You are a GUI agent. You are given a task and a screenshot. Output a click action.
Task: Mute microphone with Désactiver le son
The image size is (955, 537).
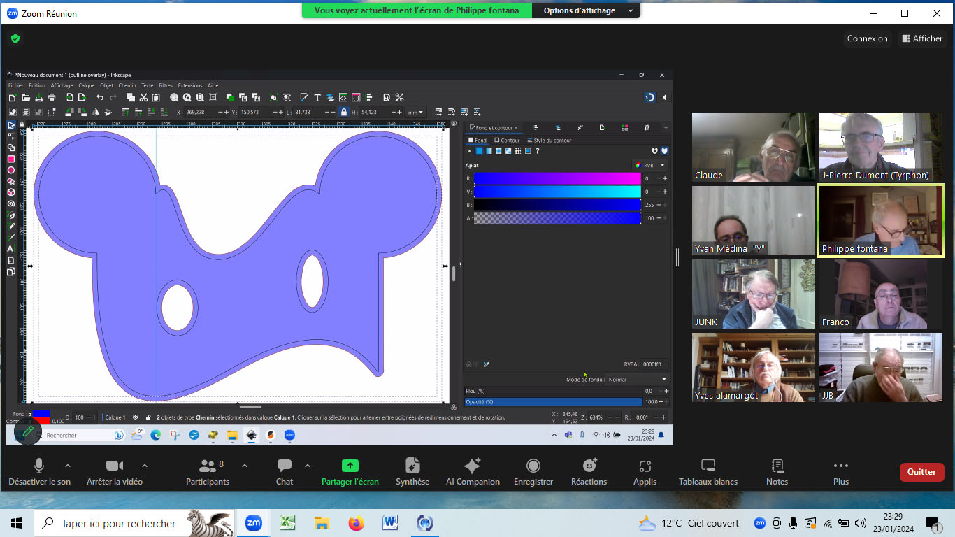[x=39, y=473]
